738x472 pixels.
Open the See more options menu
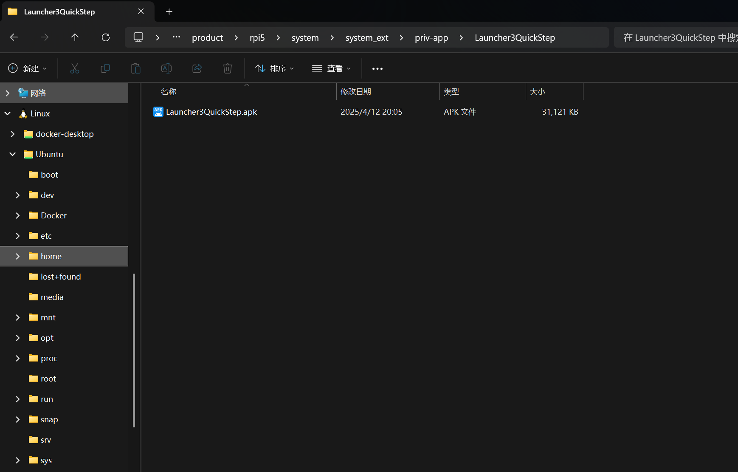(x=377, y=68)
